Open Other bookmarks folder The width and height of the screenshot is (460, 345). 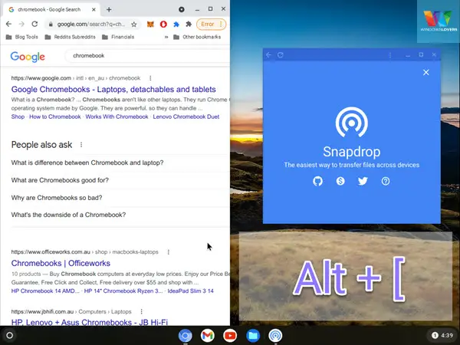pyautogui.click(x=197, y=37)
